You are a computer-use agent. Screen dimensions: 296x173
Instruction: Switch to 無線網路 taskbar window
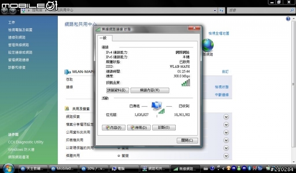pyautogui.click(x=185, y=169)
